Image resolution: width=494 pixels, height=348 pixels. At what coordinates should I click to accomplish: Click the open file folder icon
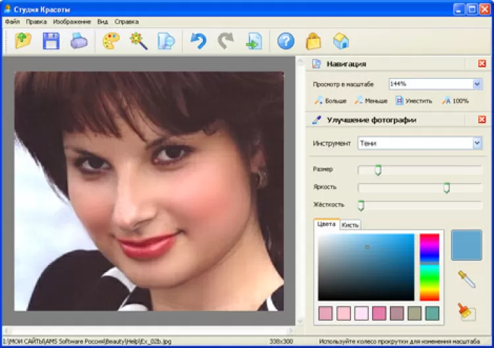coord(24,41)
